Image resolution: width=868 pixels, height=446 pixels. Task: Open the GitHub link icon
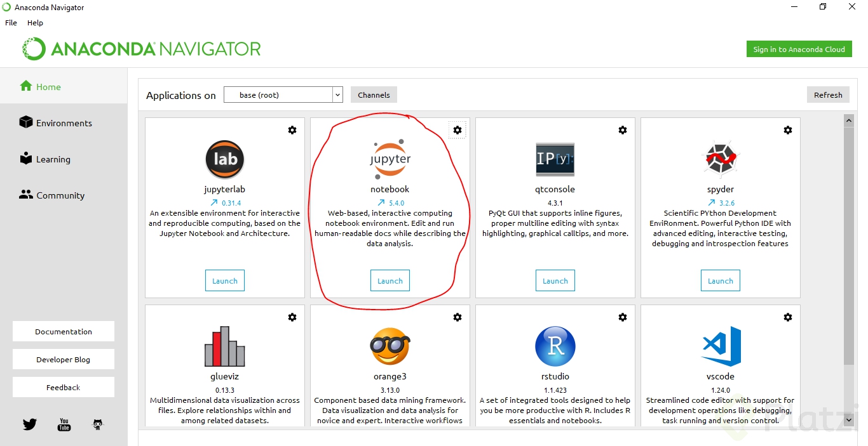[98, 424]
